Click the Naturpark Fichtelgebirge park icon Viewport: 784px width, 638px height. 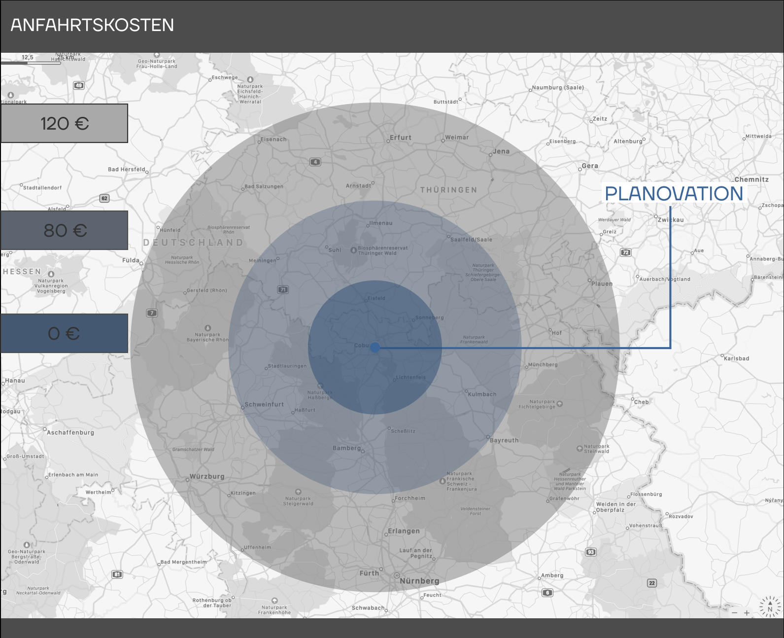(x=559, y=404)
